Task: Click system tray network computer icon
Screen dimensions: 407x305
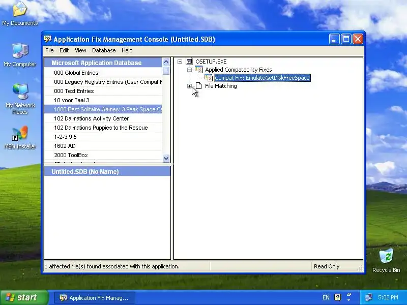Action: (368, 297)
